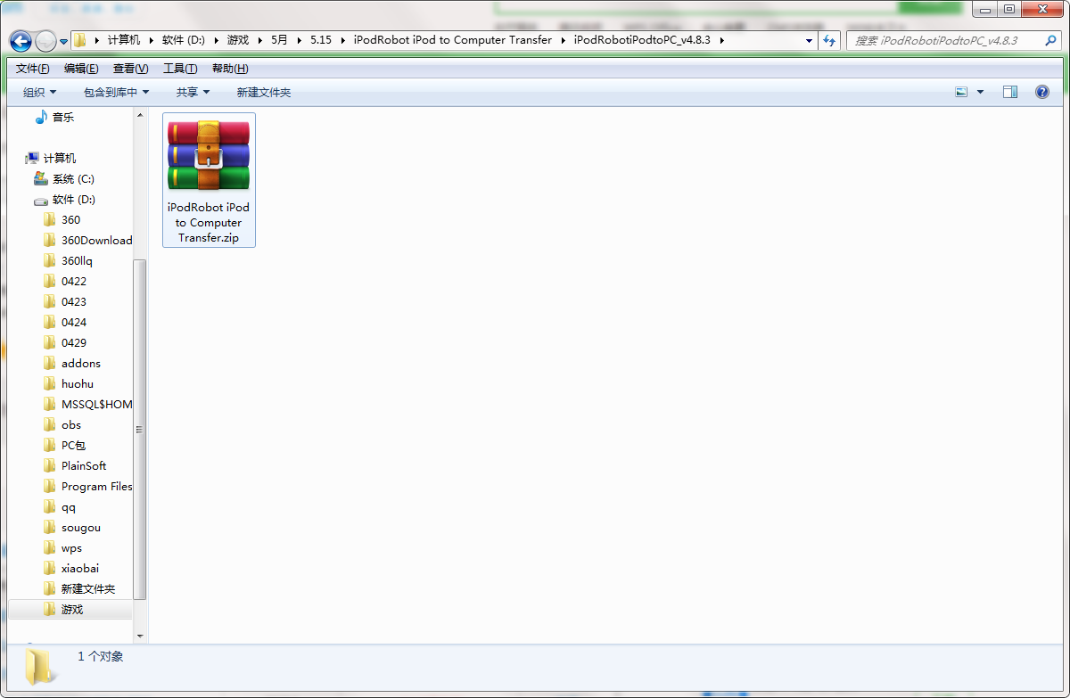This screenshot has width=1070, height=698.
Task: Click the navigation pane scroll down arrow
Action: click(x=140, y=636)
